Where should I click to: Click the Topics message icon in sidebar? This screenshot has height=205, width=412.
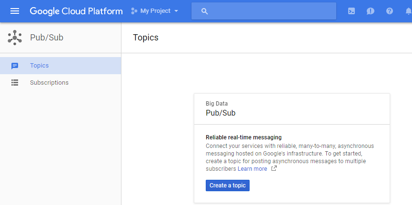point(15,66)
